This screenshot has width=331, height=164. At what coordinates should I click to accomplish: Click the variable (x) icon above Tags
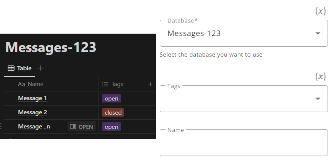[x=320, y=76]
